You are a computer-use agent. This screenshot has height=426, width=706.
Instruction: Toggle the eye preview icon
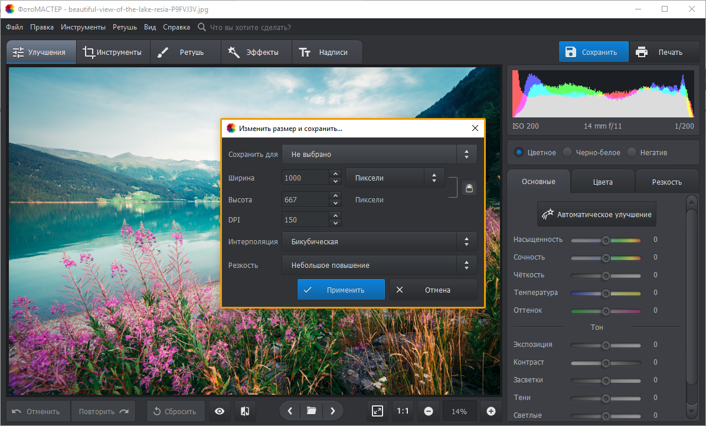[x=220, y=411]
